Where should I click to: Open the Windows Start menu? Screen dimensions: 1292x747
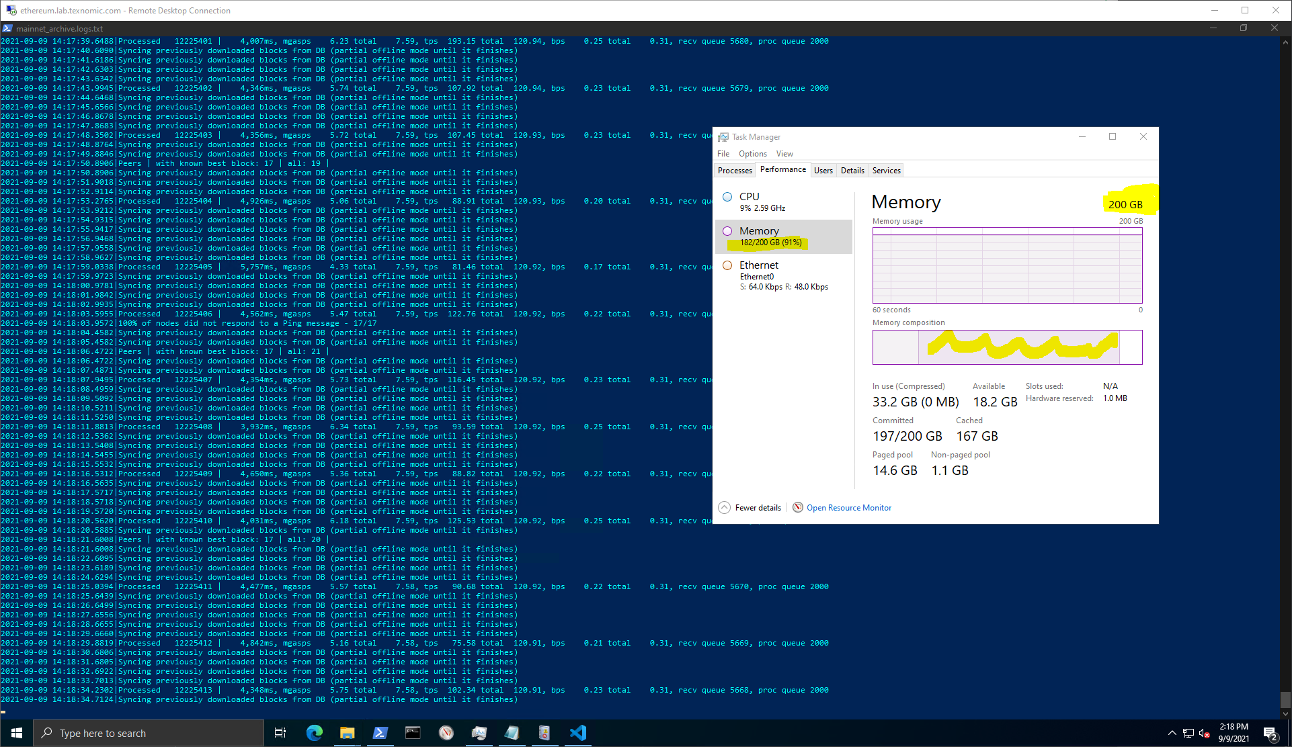[x=17, y=733]
